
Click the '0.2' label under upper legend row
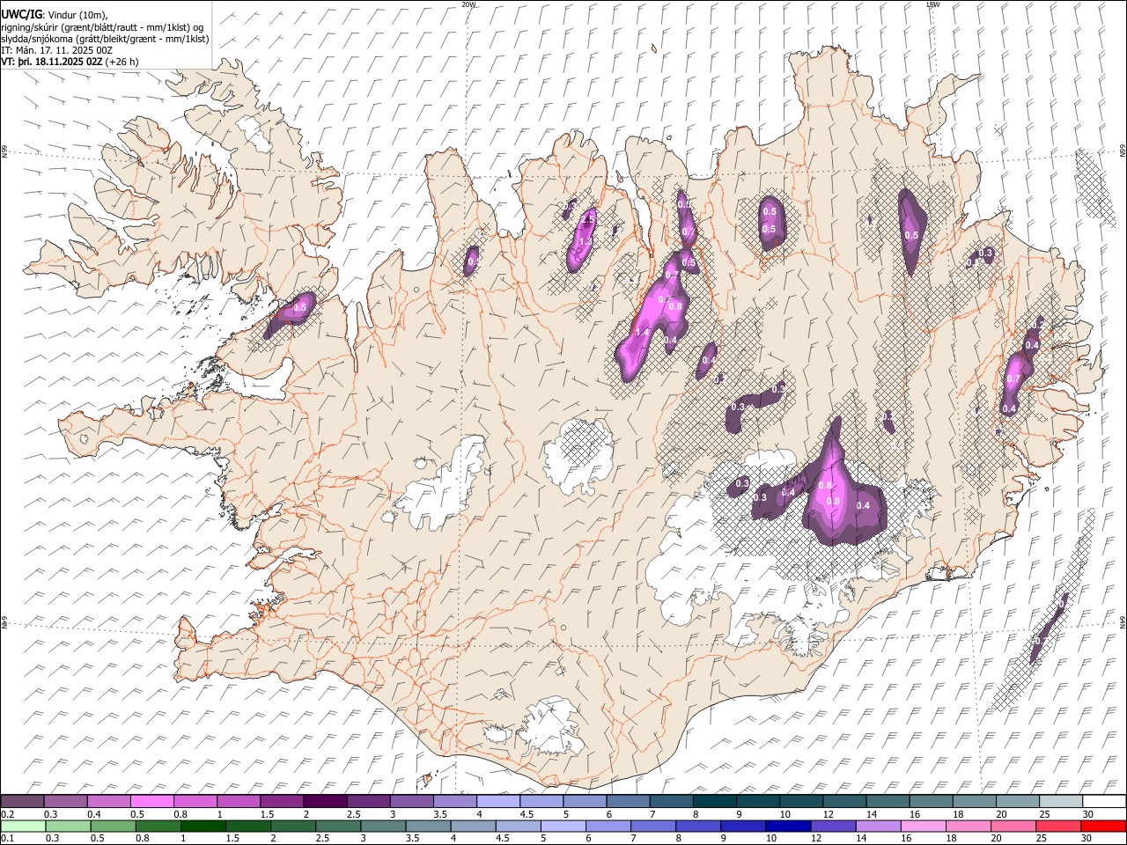point(6,814)
